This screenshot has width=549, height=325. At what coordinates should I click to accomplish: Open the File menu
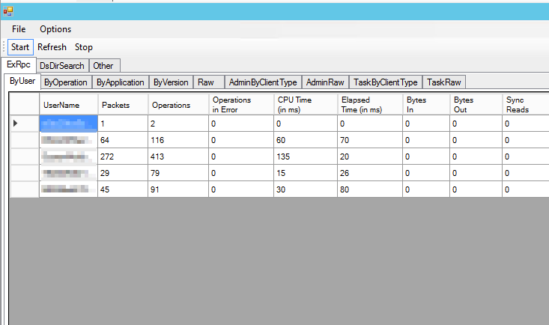(19, 29)
